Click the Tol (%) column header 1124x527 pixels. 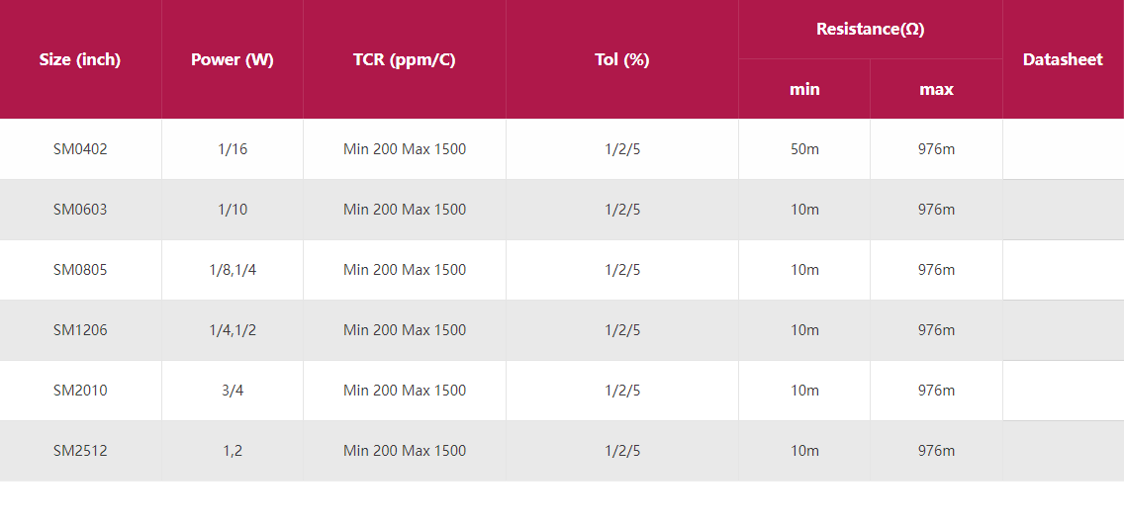tap(622, 59)
